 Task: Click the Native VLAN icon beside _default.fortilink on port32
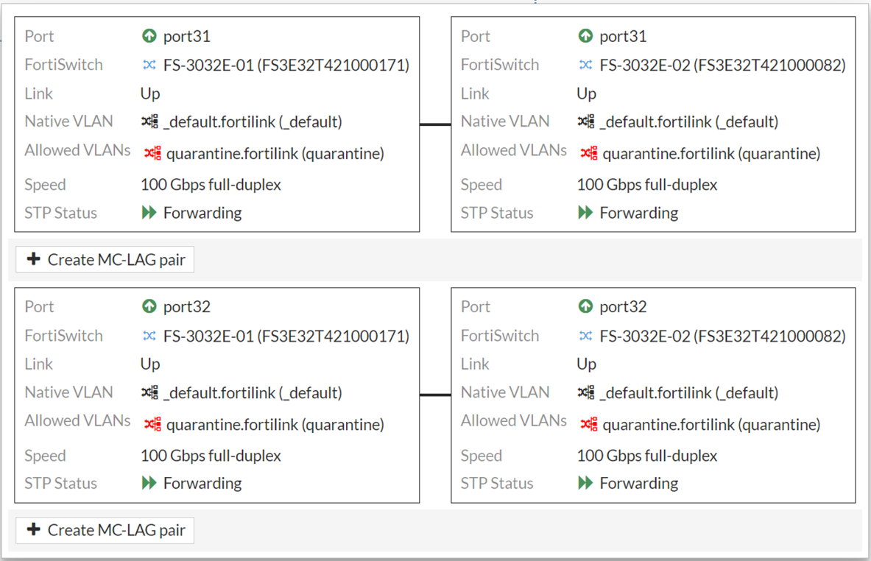[x=151, y=392]
